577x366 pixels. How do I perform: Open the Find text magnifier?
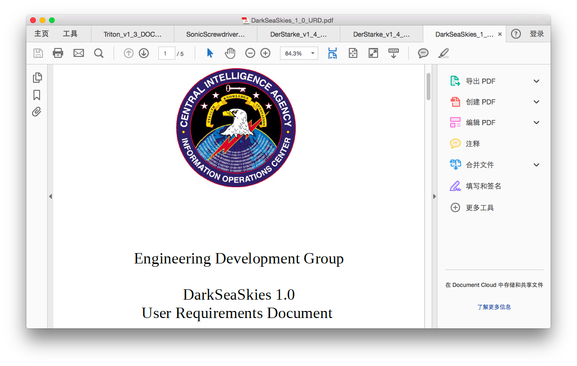point(99,53)
